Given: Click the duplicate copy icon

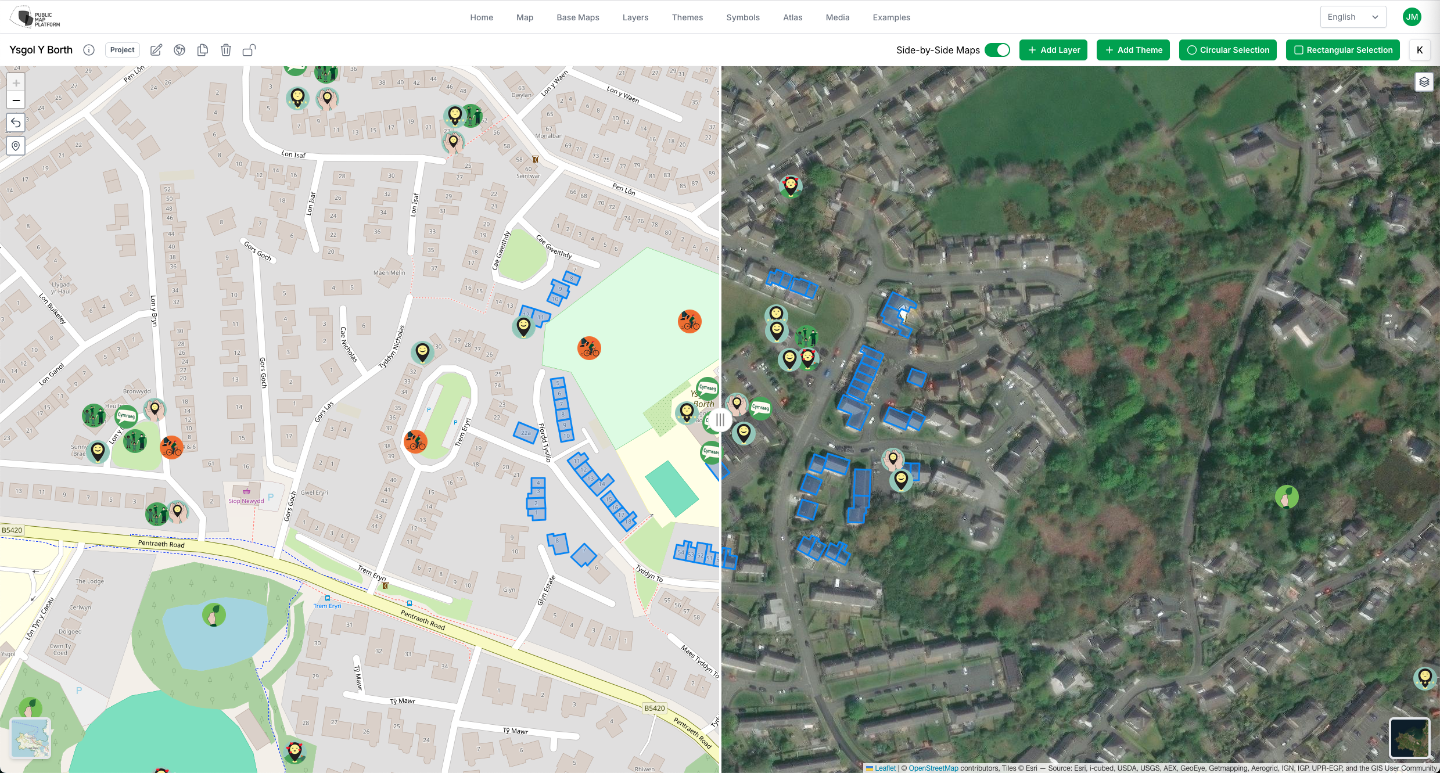Looking at the screenshot, I should click(203, 50).
